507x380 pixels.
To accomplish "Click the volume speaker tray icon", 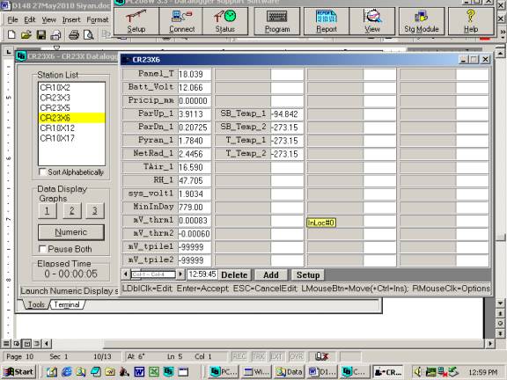I will click(x=417, y=372).
